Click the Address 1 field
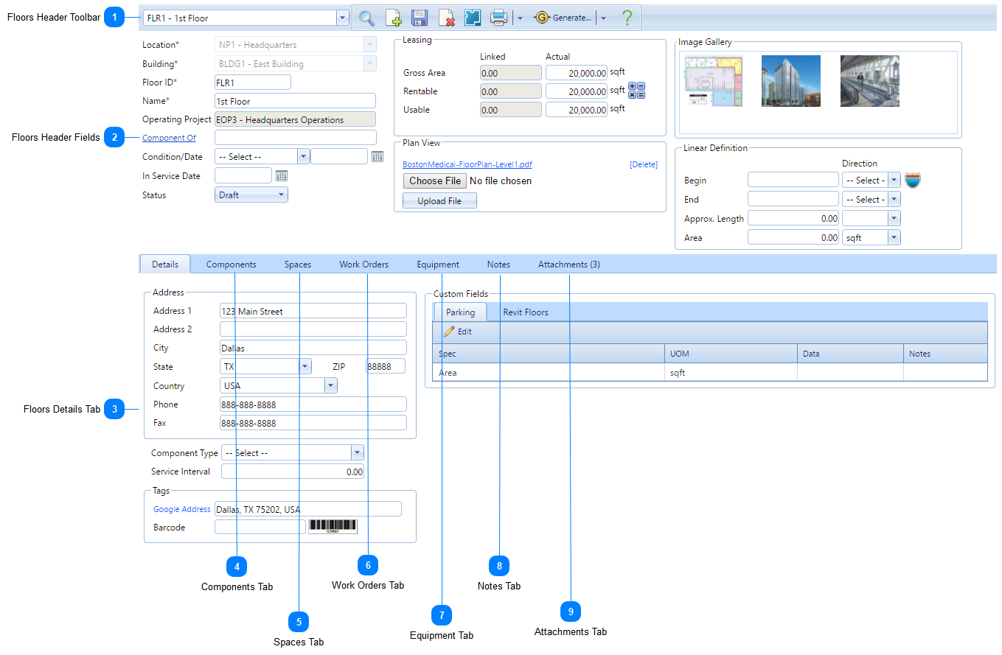The height and width of the screenshot is (655, 1002). (313, 311)
